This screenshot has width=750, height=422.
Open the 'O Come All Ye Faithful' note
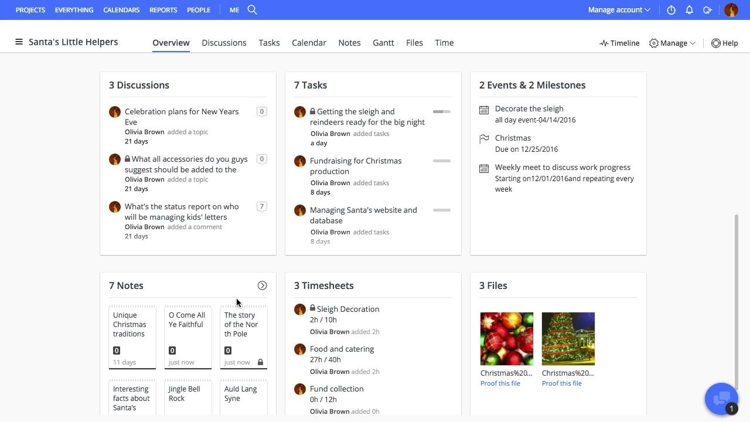(x=187, y=337)
